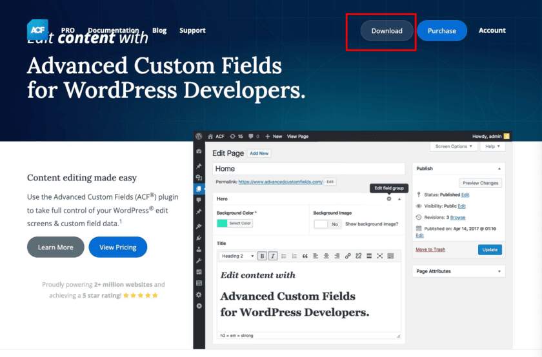
Task: Click the View Pricing button
Action: (x=117, y=247)
